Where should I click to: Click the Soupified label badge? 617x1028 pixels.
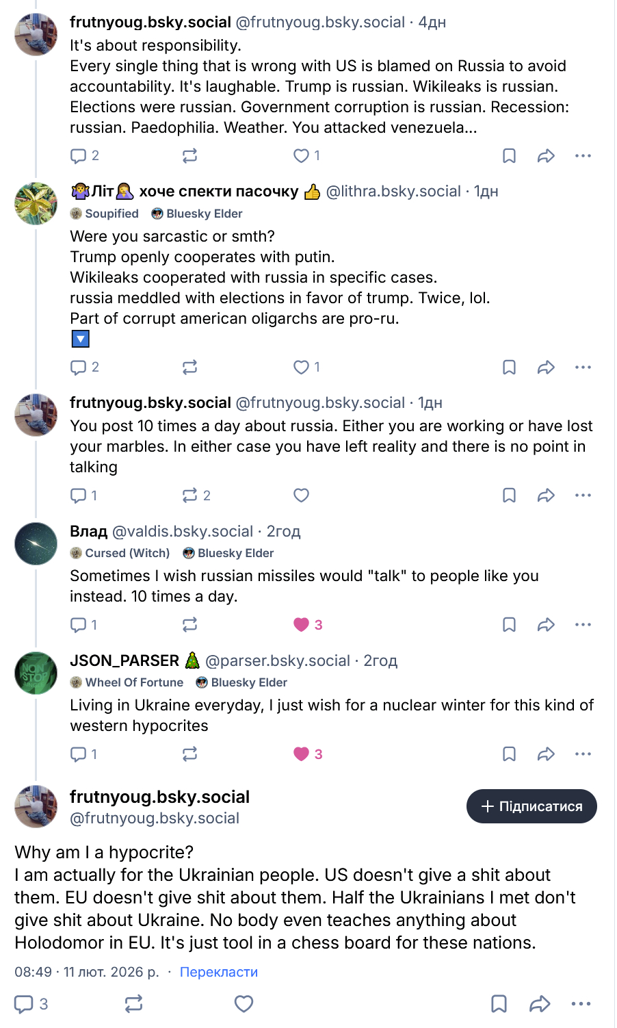105,214
